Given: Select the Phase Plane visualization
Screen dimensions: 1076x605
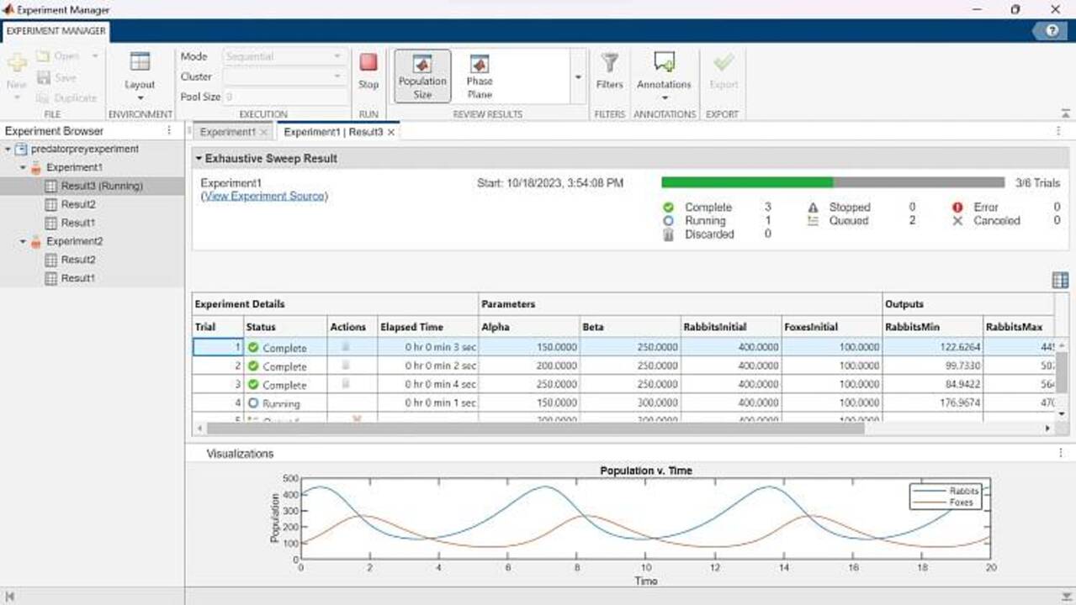Looking at the screenshot, I should tap(480, 76).
